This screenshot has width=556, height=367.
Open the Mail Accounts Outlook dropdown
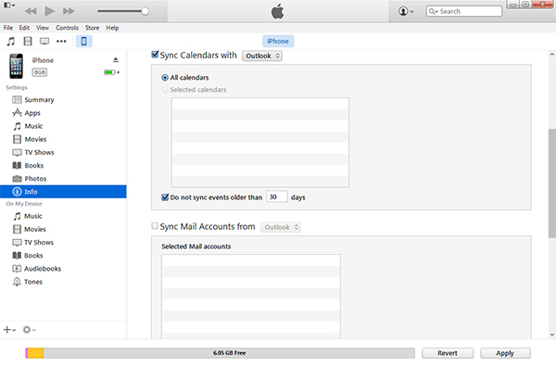click(281, 227)
